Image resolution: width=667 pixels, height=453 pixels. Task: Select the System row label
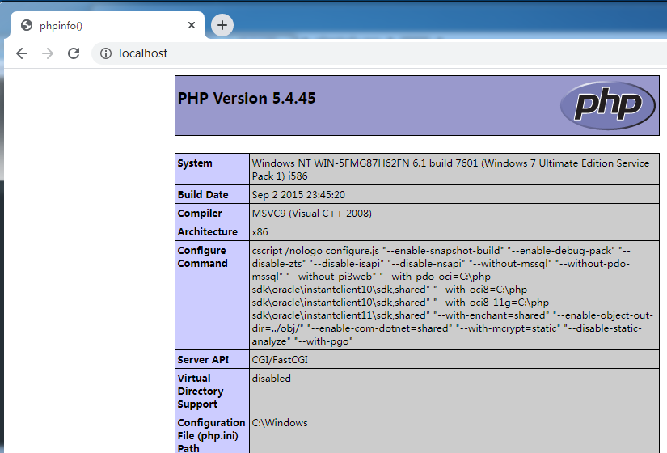(195, 163)
